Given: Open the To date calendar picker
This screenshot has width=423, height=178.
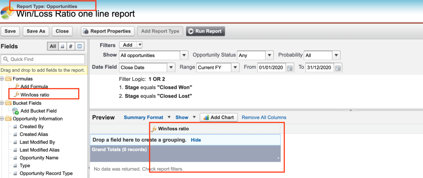Looking at the screenshot, I should pyautogui.click(x=338, y=67).
